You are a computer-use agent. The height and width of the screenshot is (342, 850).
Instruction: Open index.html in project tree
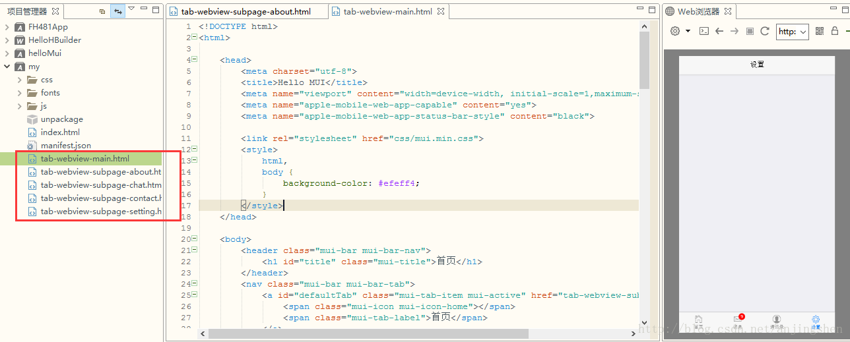pos(60,132)
